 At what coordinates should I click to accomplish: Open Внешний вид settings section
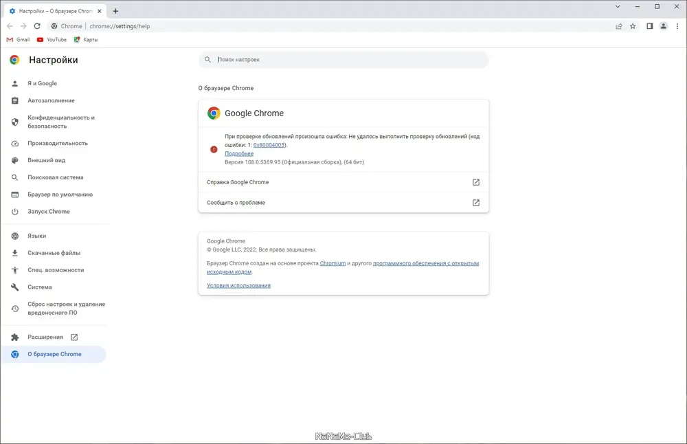click(54, 160)
